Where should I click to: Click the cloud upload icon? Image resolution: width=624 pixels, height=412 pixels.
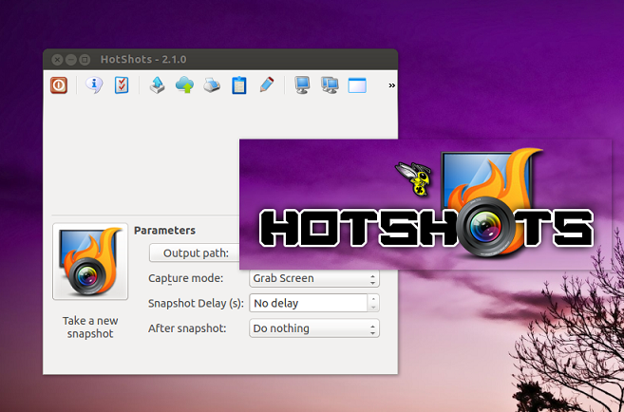click(184, 85)
